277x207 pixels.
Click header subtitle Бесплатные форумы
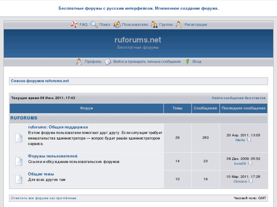(x=138, y=47)
